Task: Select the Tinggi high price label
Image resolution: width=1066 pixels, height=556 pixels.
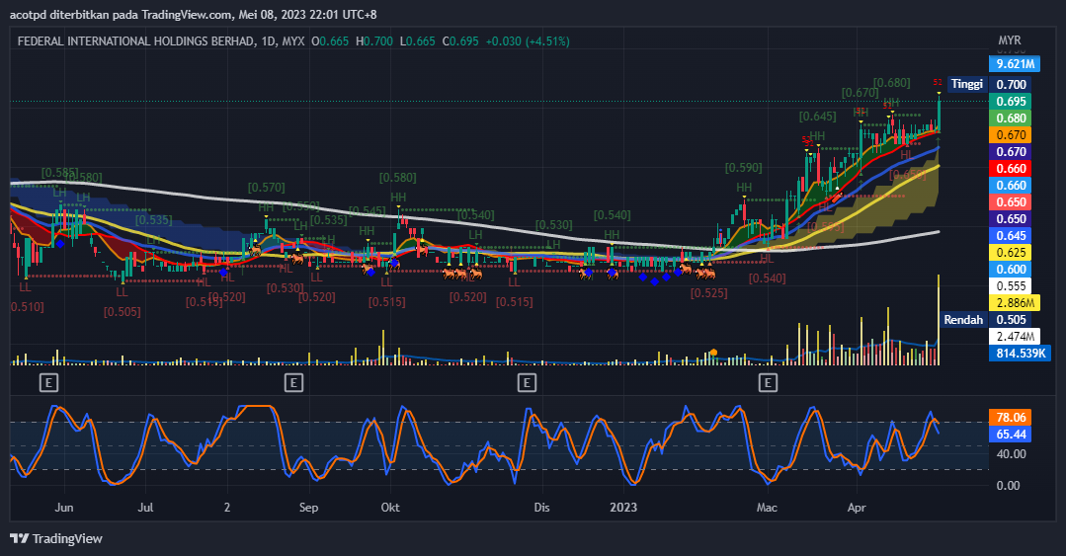Action: coord(967,84)
